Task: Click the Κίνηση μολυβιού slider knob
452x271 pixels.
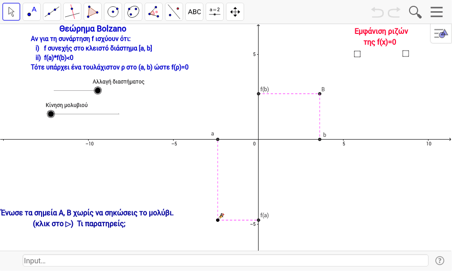Action: click(51, 114)
